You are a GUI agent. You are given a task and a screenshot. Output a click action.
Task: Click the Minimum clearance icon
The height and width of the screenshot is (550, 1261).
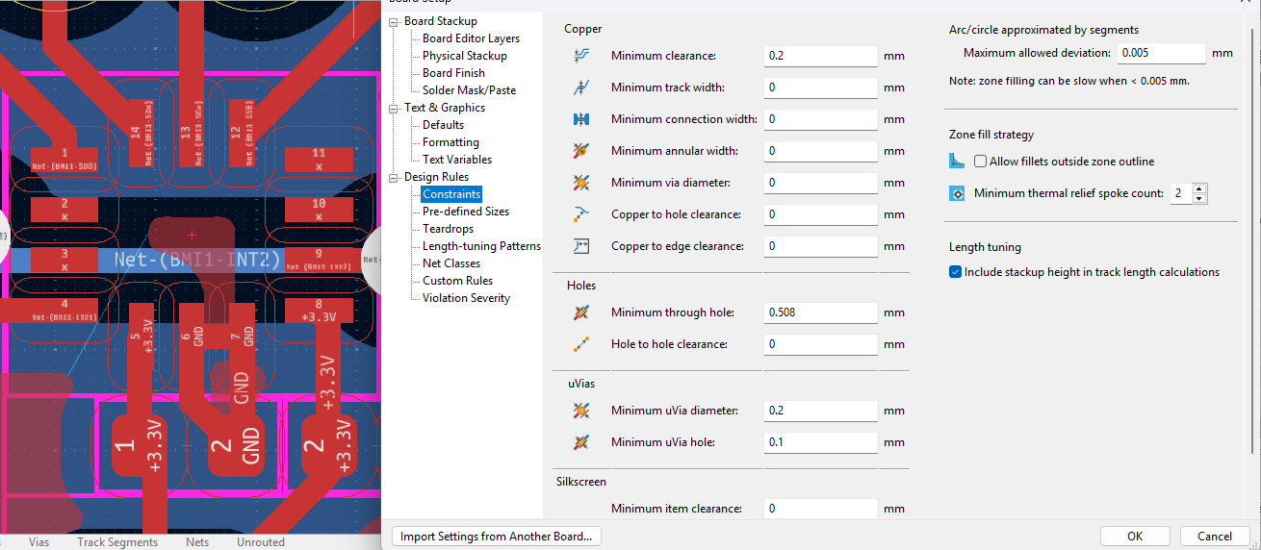580,56
